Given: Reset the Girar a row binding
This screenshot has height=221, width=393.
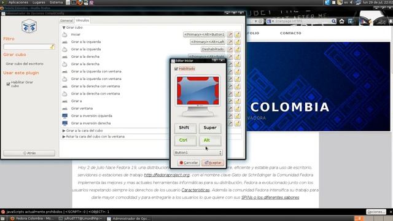Looking at the screenshot, I should [238, 101].
